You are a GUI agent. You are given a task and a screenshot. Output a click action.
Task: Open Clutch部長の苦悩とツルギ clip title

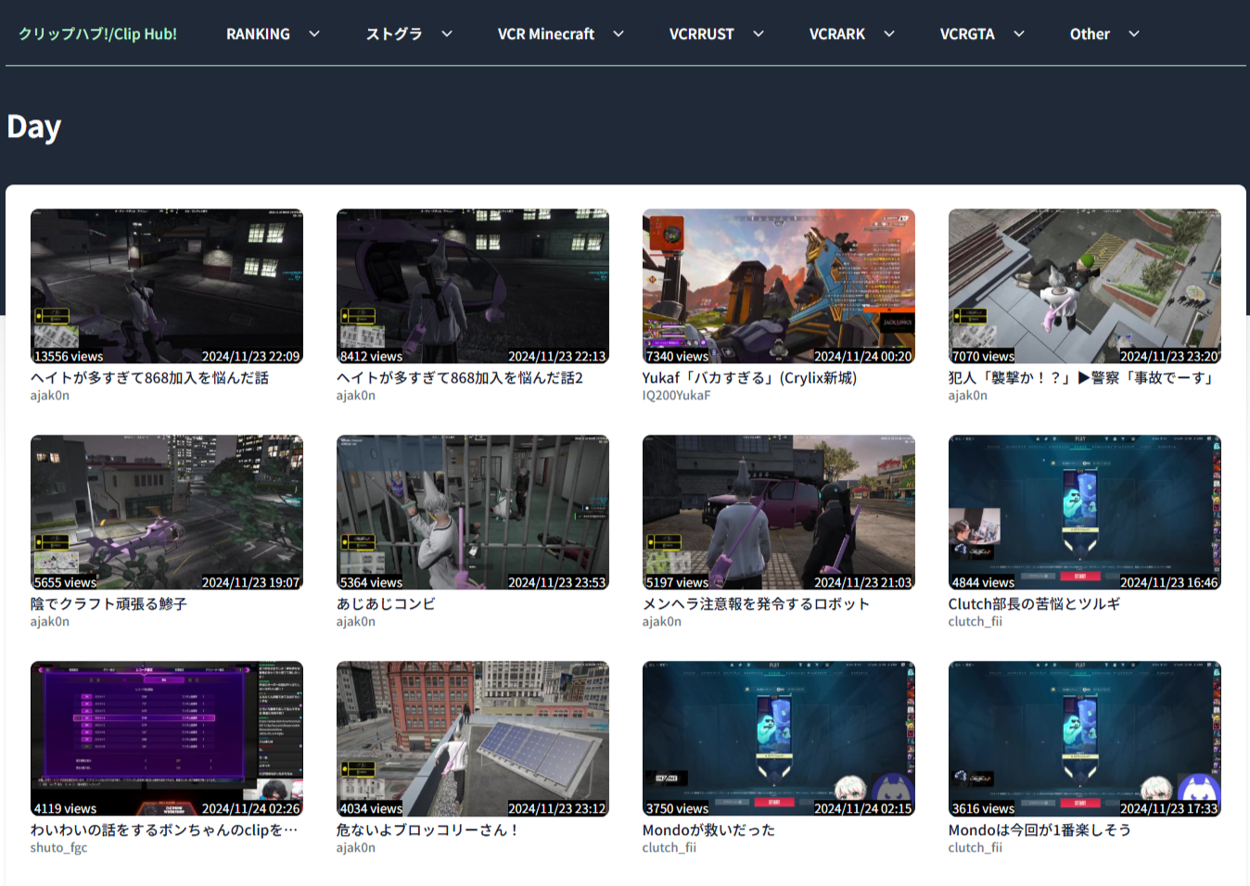pos(1034,603)
